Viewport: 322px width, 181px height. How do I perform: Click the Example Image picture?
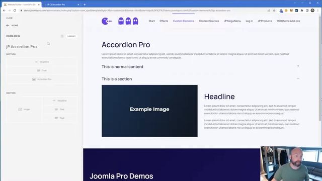pos(149,111)
